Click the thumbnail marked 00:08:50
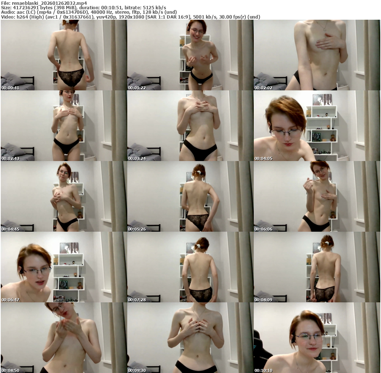The width and height of the screenshot is (381, 373). [x=64, y=338]
